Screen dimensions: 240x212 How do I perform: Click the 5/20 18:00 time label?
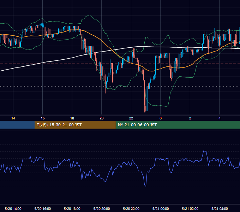click(x=72, y=208)
